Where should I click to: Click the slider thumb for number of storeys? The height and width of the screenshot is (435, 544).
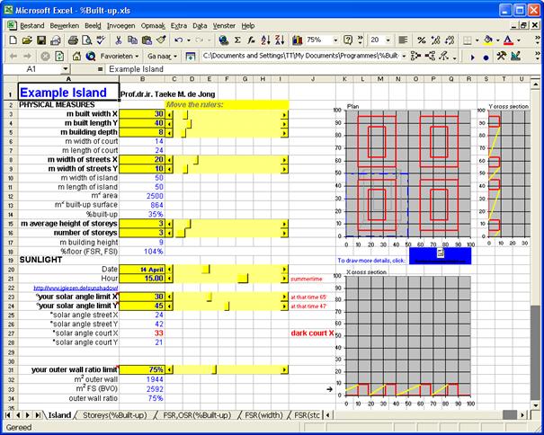181,233
